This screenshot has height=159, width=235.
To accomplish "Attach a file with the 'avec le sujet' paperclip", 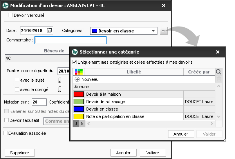I will (x=60, y=80).
